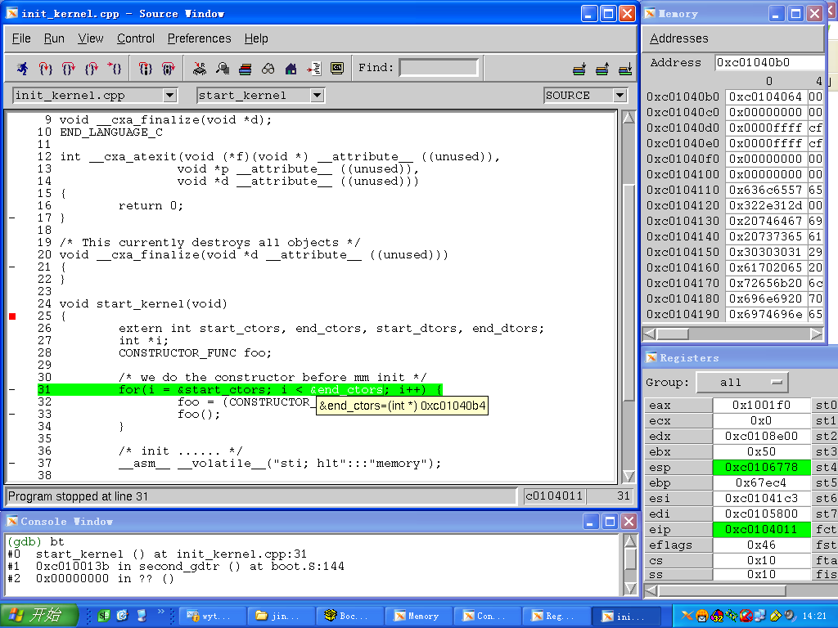Select memory cell 0x636c6557

click(x=766, y=190)
